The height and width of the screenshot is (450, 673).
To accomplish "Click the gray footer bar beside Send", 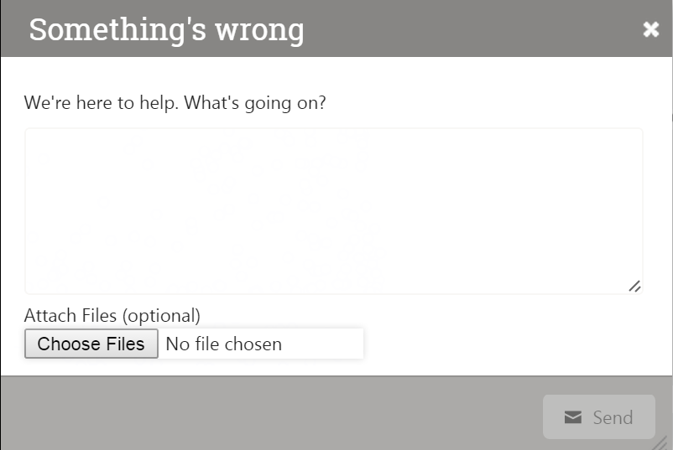I will coord(270,414).
